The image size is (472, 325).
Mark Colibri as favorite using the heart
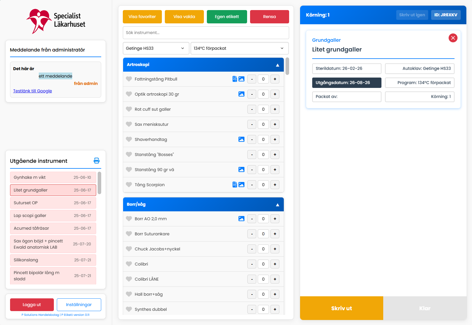(x=129, y=264)
